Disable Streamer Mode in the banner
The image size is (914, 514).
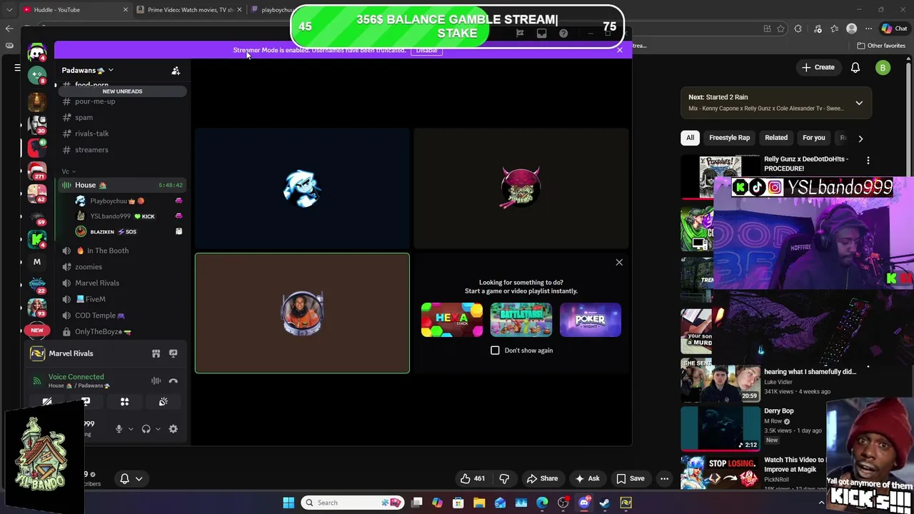coord(426,50)
